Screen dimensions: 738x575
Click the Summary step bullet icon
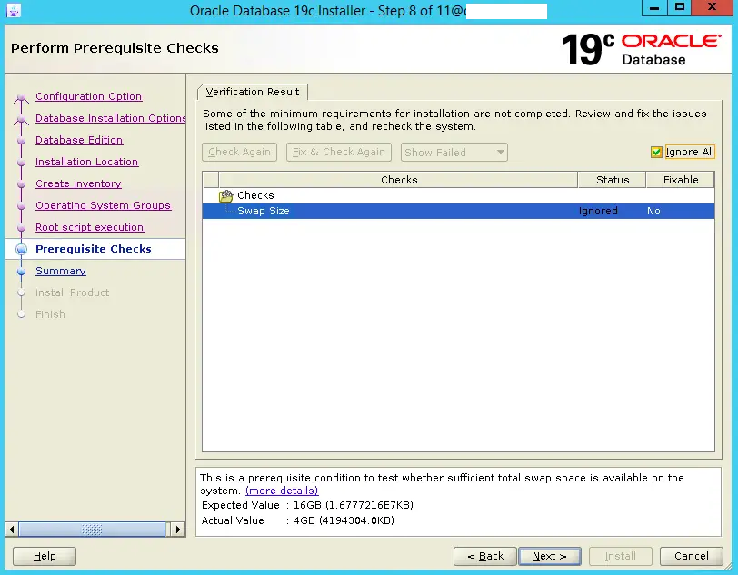tap(21, 272)
